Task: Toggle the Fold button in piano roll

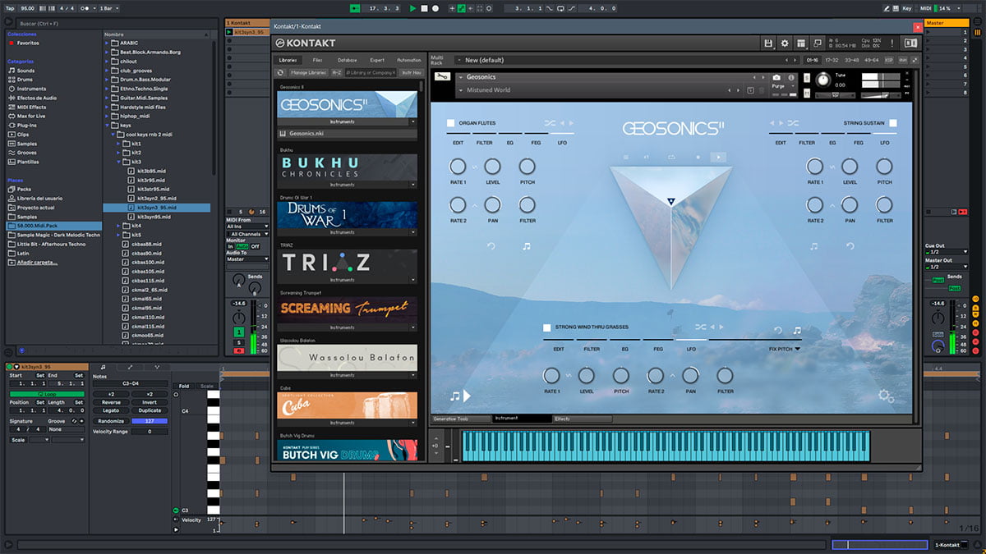Action: click(184, 386)
